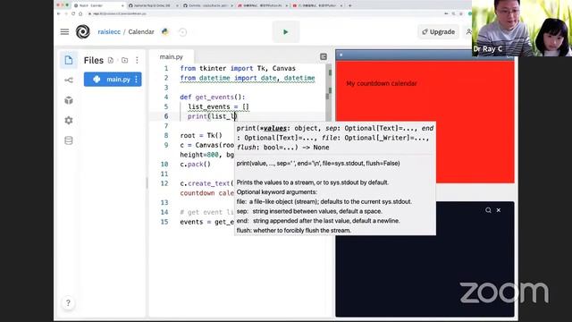
Task: Open the Files panel three-dot menu
Action: click(137, 60)
